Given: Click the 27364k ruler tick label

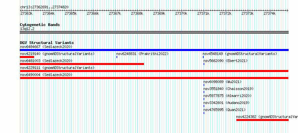Looking at the screenshot, I should coord(49,13).
